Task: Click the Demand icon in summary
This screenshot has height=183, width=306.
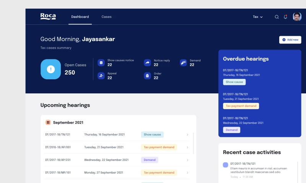Action: pos(183,63)
